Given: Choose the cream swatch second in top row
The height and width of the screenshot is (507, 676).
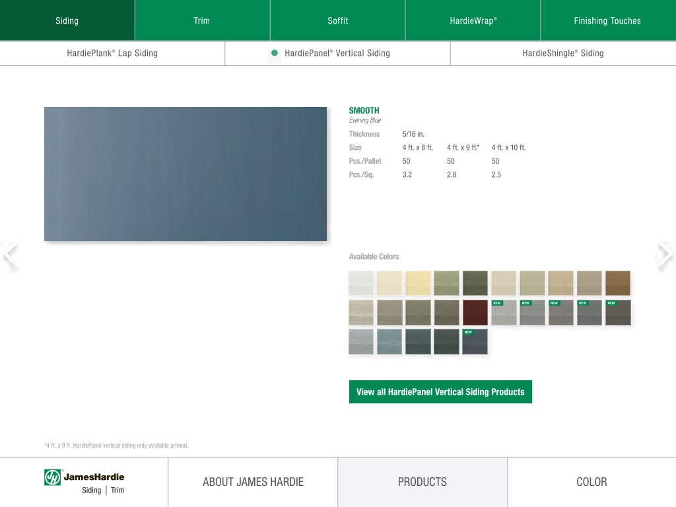Looking at the screenshot, I should pos(389,283).
